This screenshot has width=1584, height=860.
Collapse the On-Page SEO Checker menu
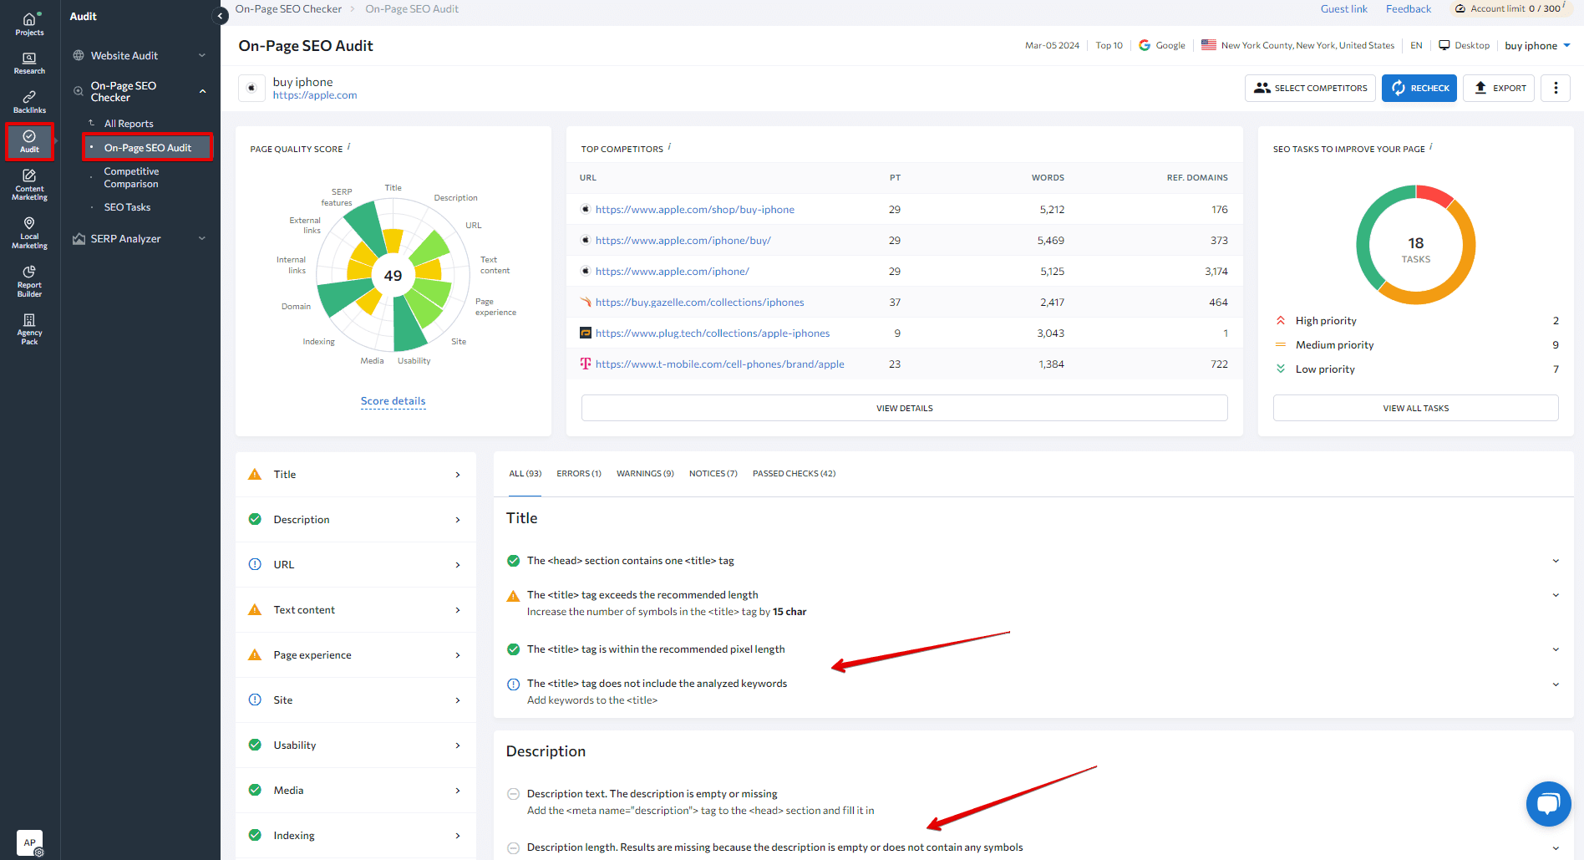202,91
